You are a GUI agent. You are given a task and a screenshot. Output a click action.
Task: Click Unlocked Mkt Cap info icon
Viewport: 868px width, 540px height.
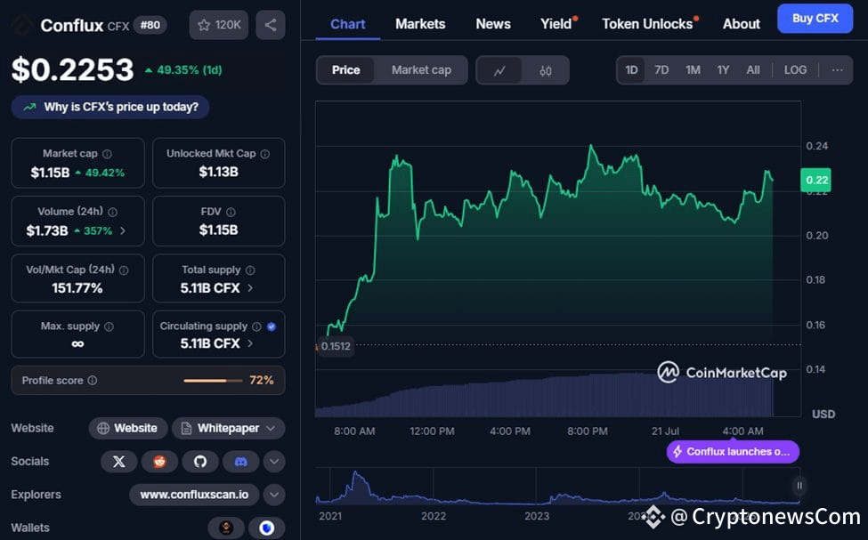[265, 154]
